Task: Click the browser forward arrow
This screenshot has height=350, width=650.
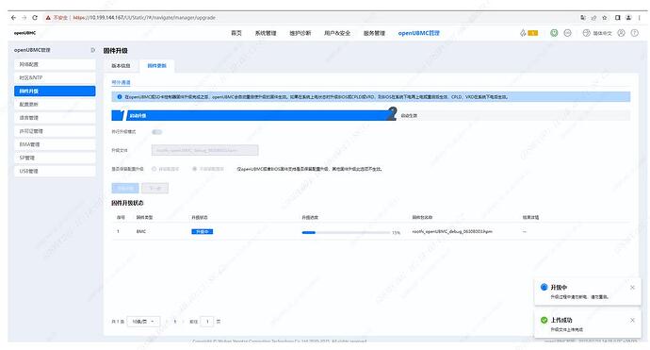Action: [x=24, y=17]
